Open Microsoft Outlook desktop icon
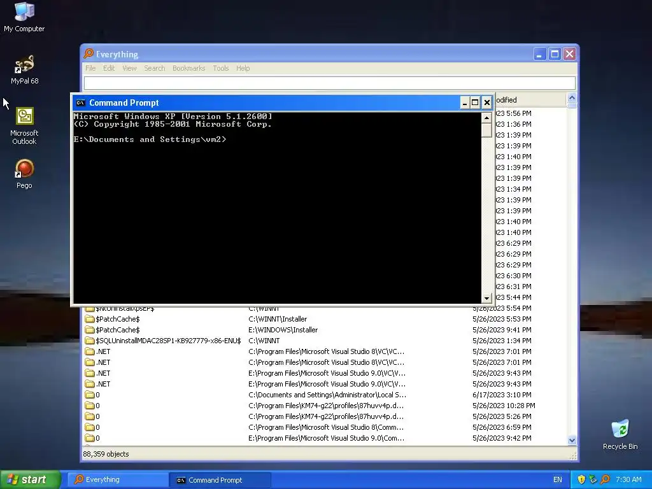This screenshot has height=489, width=652. [x=24, y=126]
